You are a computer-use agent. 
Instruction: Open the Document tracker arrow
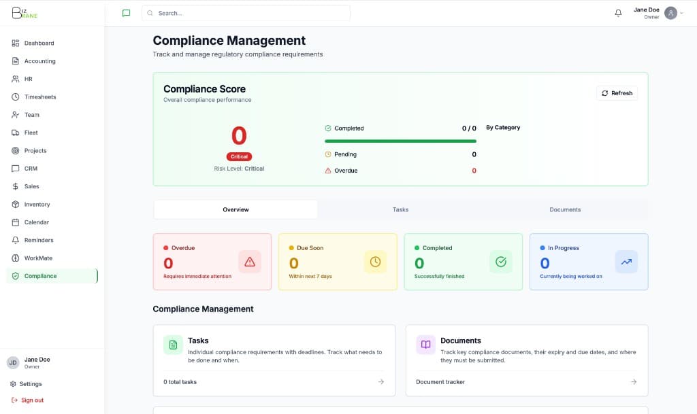[633, 382]
